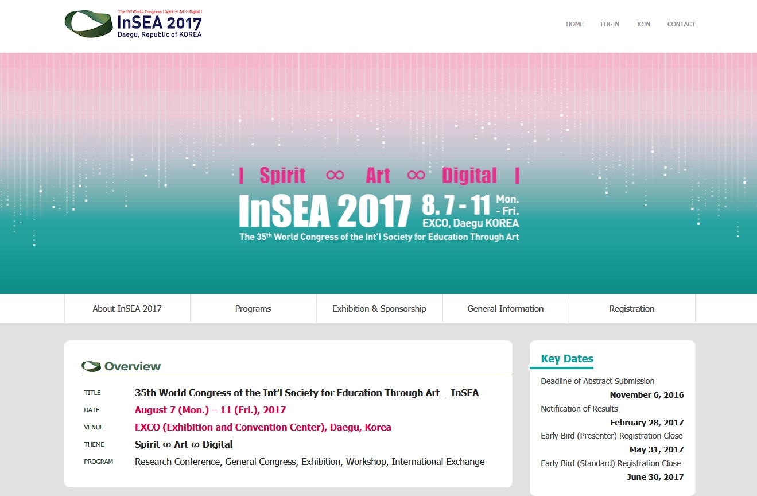Open the Registration menu
The image size is (757, 496).
point(632,308)
